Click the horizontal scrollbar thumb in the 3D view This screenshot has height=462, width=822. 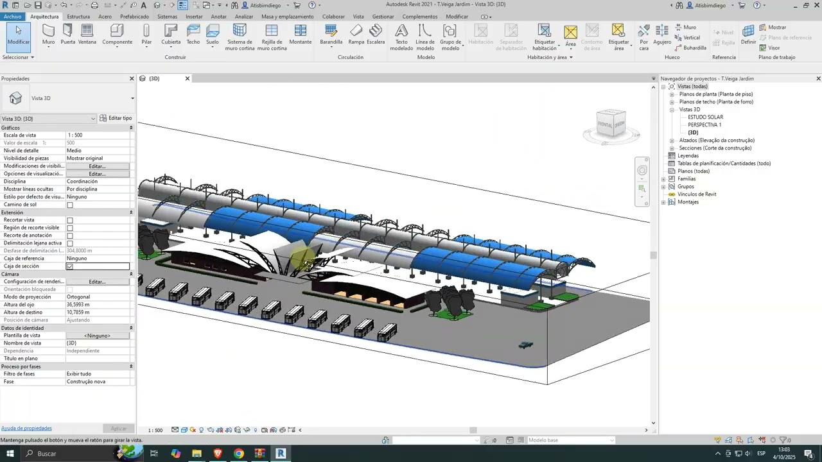(473, 430)
